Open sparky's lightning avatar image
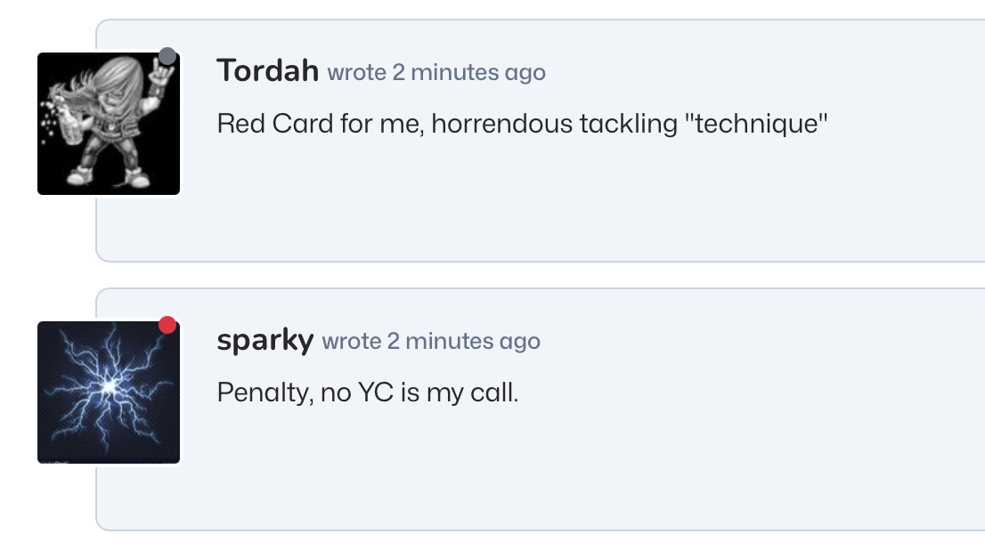Viewport: 985px width, 550px height. (109, 392)
